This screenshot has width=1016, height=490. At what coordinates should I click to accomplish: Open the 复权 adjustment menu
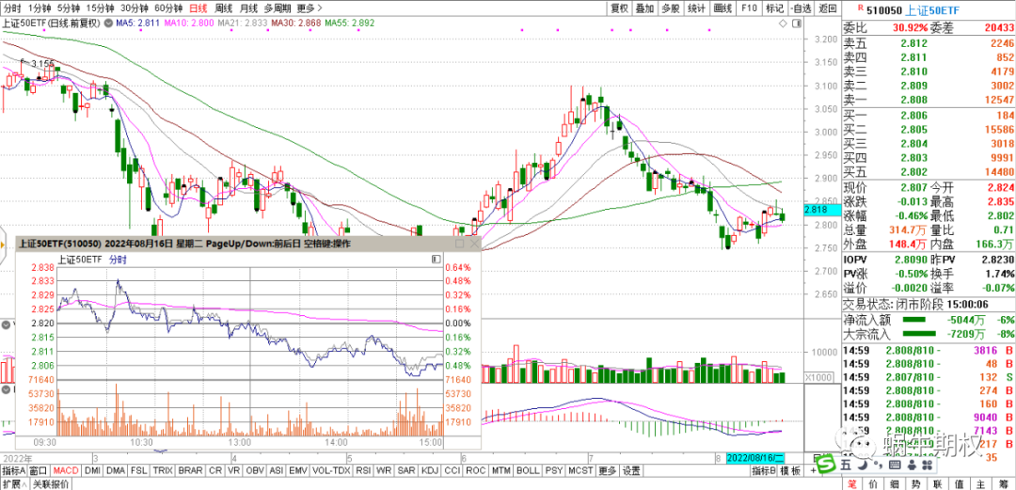618,8
